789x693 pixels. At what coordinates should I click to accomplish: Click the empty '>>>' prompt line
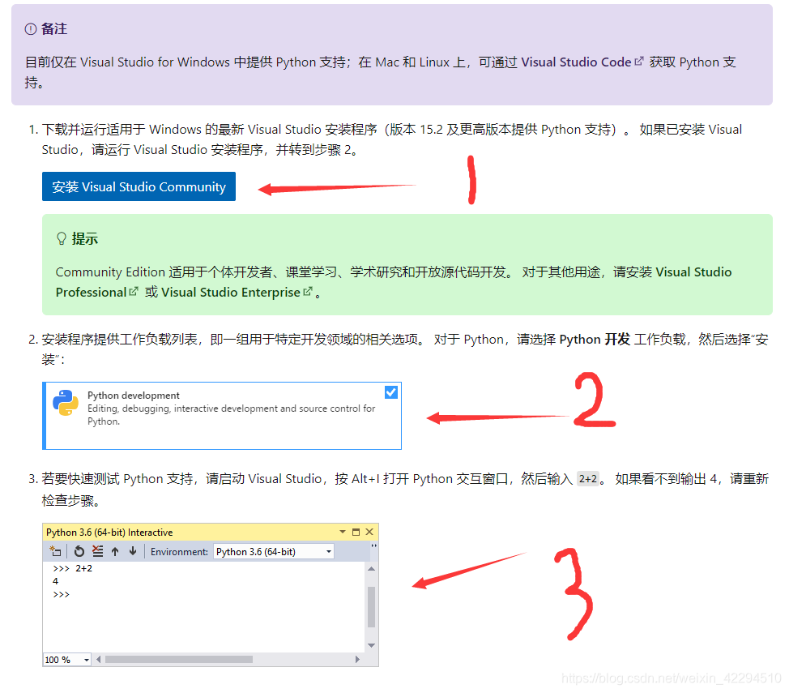click(x=61, y=594)
